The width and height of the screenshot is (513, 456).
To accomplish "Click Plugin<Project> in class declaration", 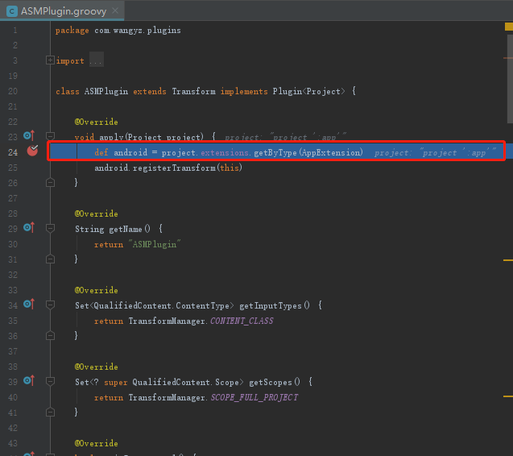I will (309, 91).
